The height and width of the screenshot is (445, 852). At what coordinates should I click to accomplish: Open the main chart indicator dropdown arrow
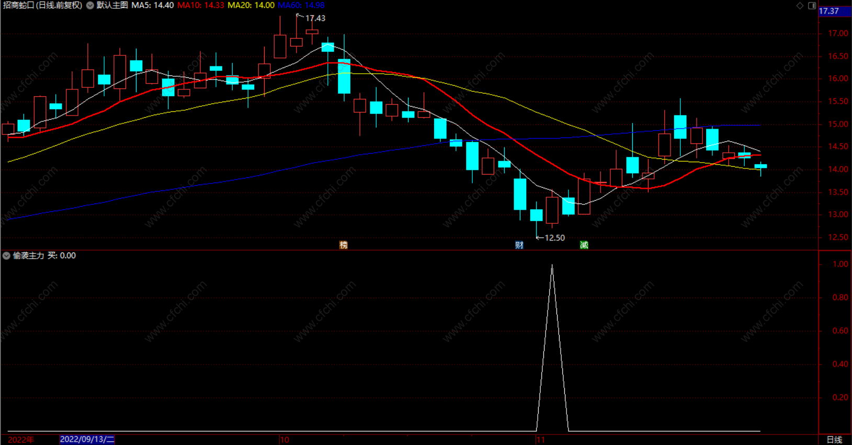pos(90,5)
